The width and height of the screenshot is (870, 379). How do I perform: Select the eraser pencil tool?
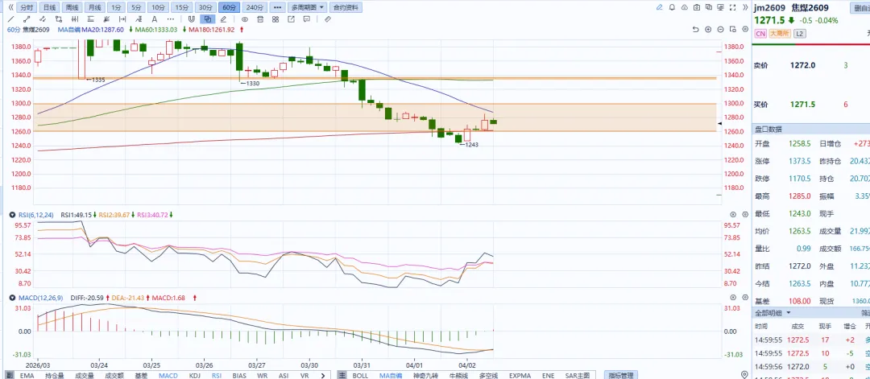(x=223, y=19)
